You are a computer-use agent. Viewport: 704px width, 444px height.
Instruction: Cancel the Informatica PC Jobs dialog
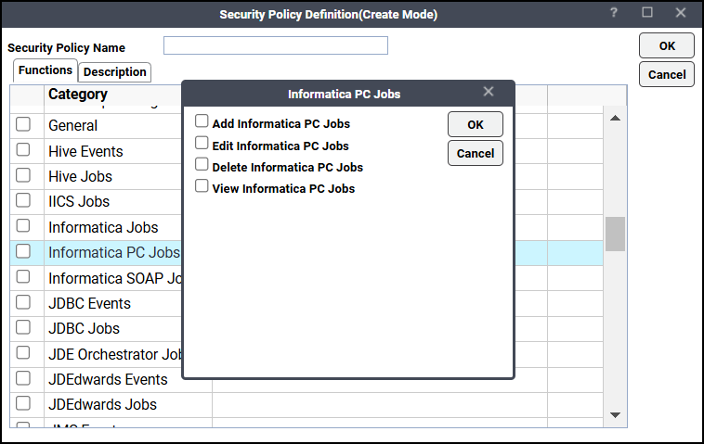[x=475, y=153]
